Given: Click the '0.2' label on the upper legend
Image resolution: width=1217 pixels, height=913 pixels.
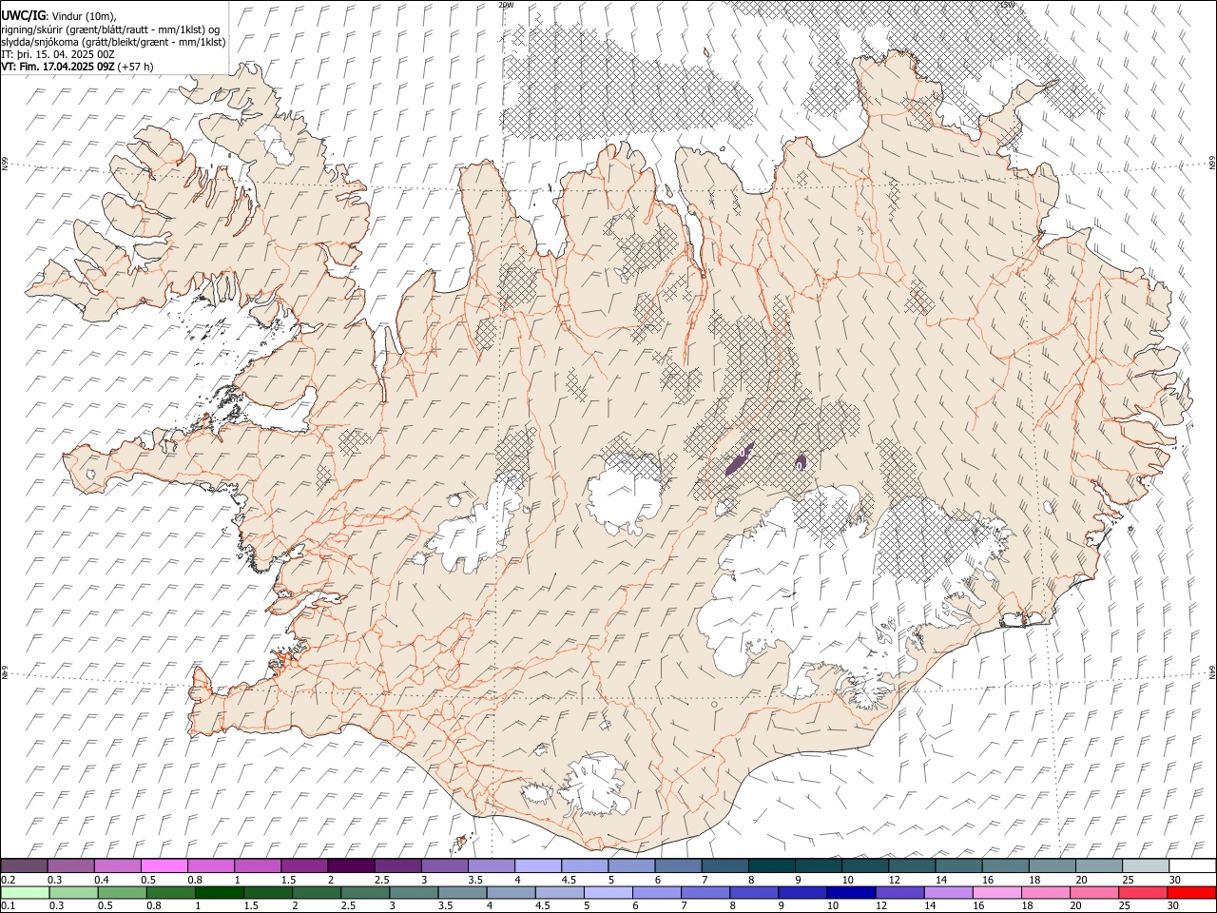Looking at the screenshot, I should click(9, 880).
